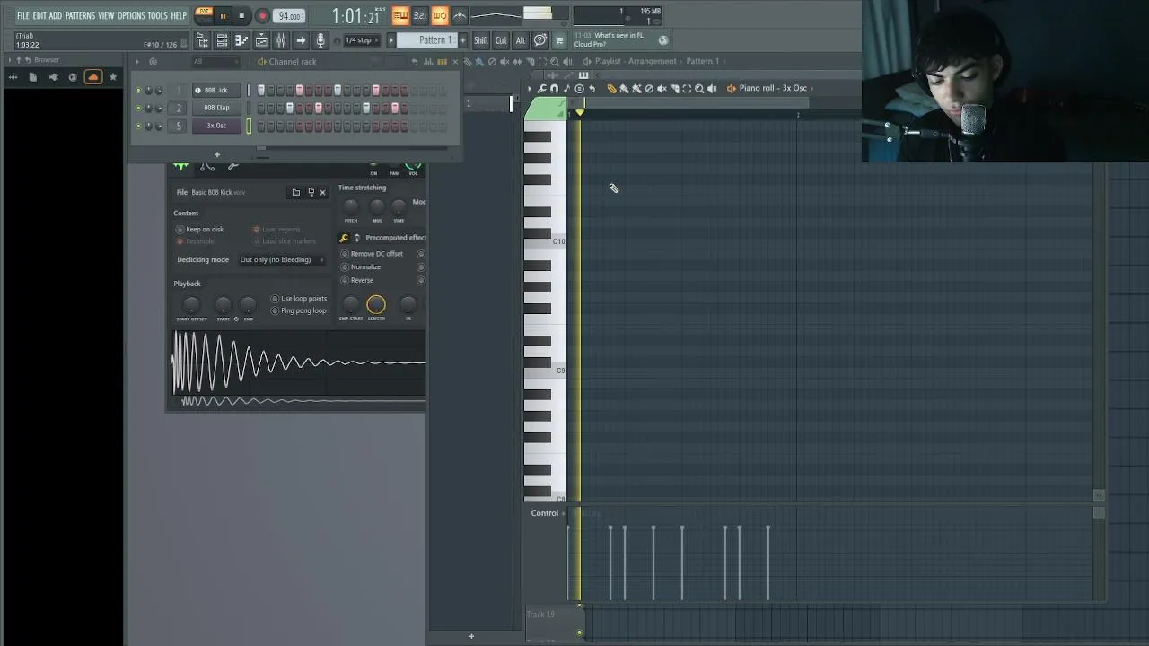The width and height of the screenshot is (1149, 646).
Task: Toggle the metronome icon in top toolbar
Action: pyautogui.click(x=460, y=15)
